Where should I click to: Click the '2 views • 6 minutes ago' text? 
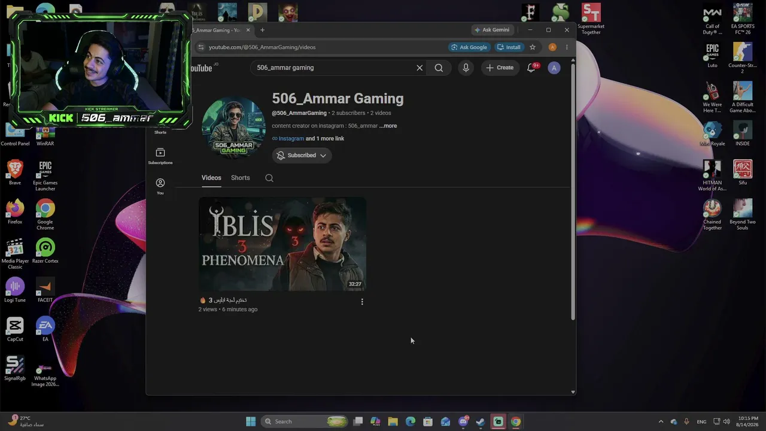click(x=228, y=309)
